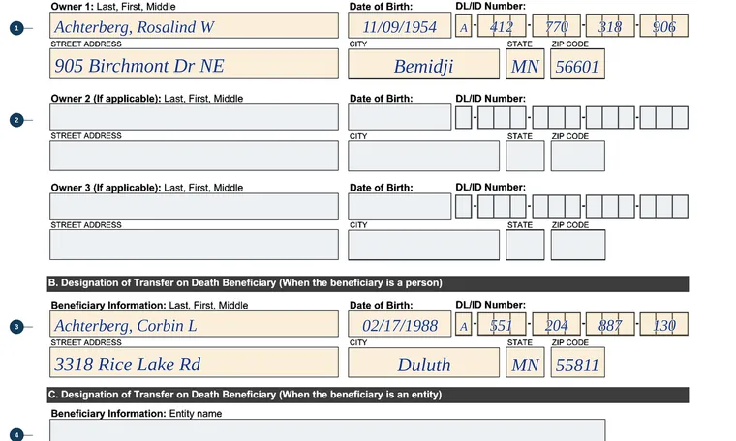Click the empty Owner 3 name field
This screenshot has height=441, width=736.
point(194,206)
